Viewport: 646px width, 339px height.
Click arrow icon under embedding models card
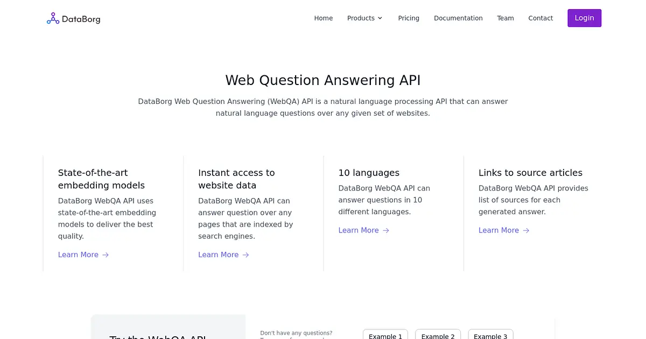(x=106, y=255)
